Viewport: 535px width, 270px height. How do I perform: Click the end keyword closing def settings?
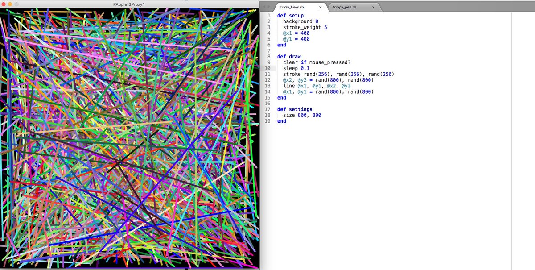point(281,121)
